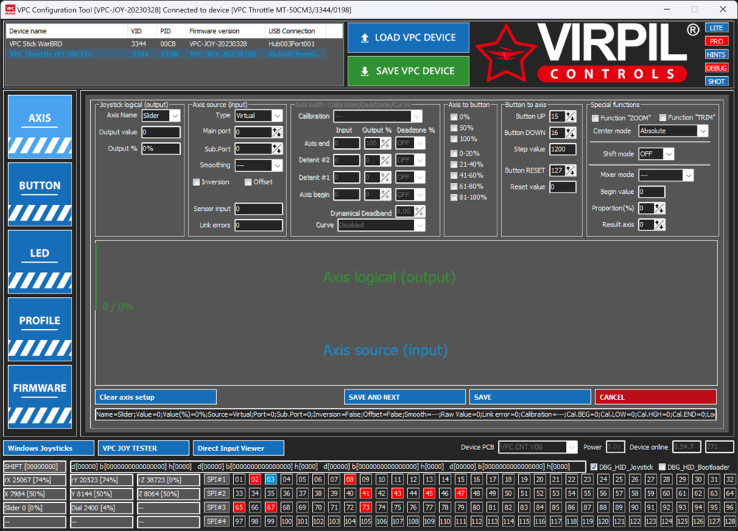
Task: Open the axis source Type dropdown
Action: coord(277,116)
